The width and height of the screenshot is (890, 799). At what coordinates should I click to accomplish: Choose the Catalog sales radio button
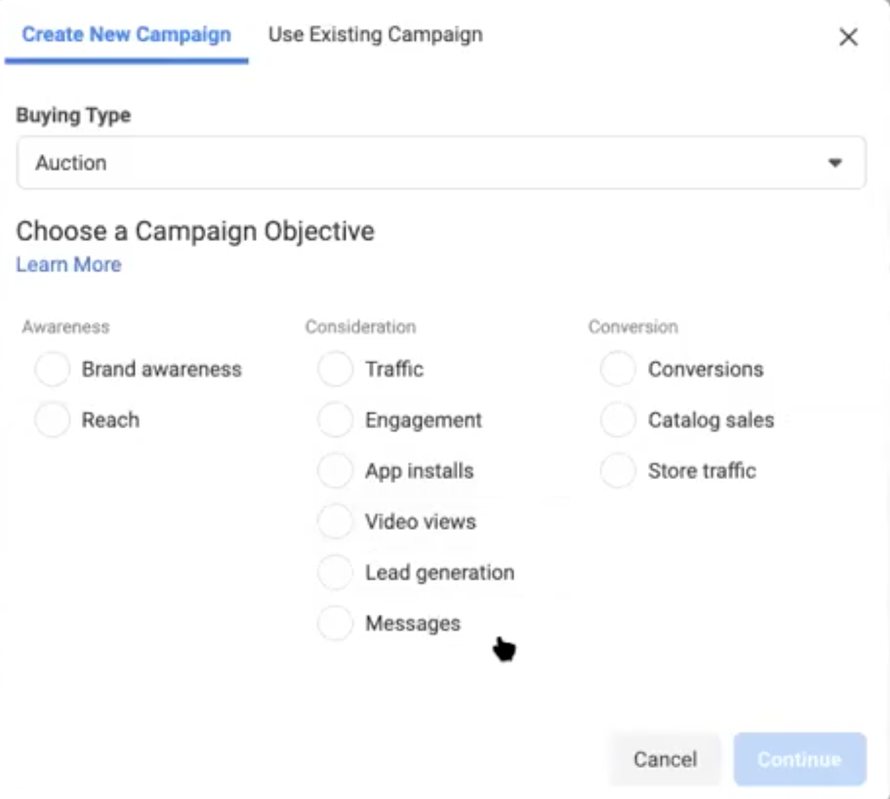point(618,420)
